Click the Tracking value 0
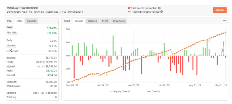Image resolution: width=232 pixels, height=104 pixels. point(56,97)
